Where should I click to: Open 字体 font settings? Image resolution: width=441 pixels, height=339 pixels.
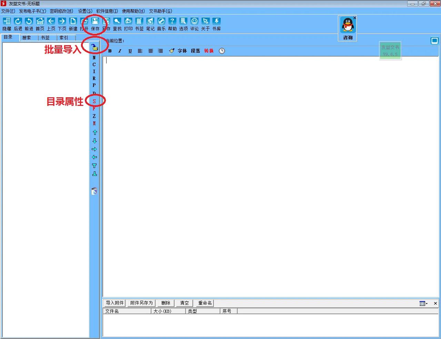coord(182,51)
